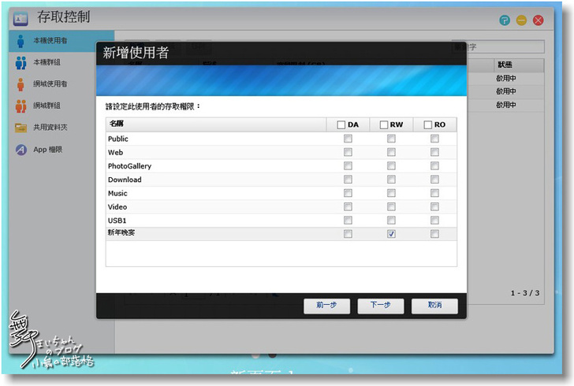Click the 取消 button

(x=434, y=306)
